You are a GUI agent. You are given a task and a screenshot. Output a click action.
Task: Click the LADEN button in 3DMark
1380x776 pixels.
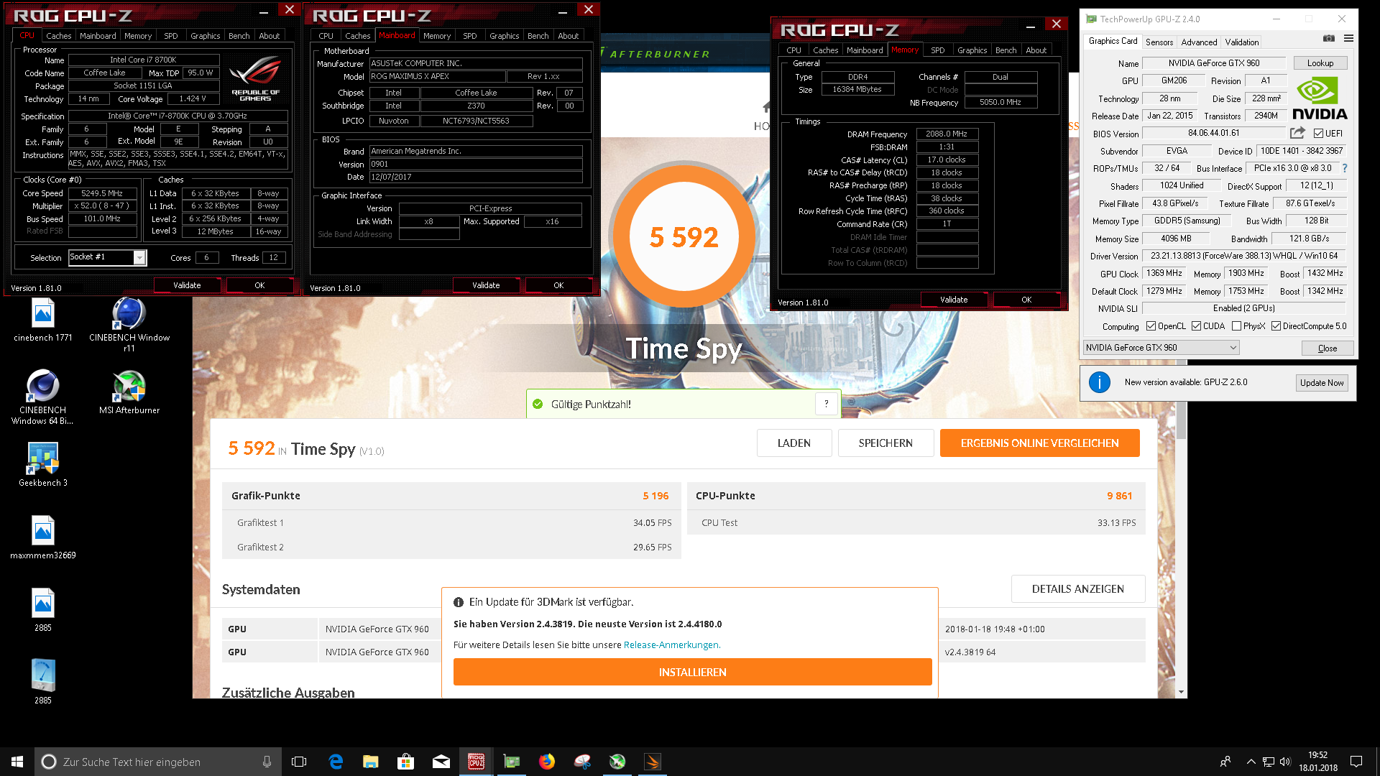[794, 443]
